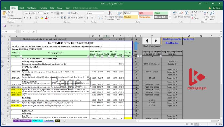Apply bold formatting
This screenshot has width=224, height=127.
(24, 17)
